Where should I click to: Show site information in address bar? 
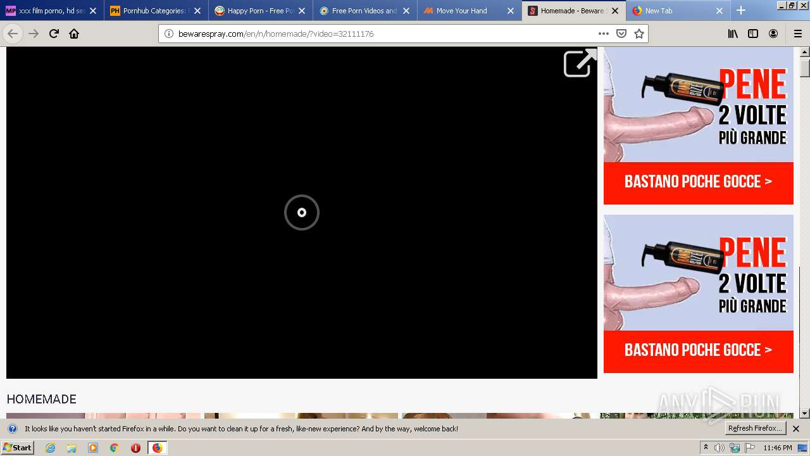coord(169,34)
